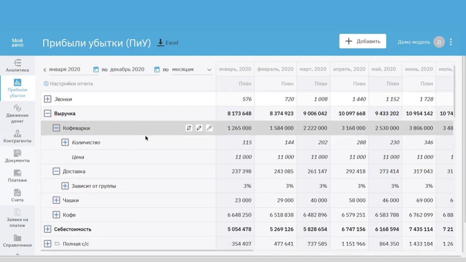Open the Контрагенты sidebar section
The image size is (466, 262).
[17, 136]
